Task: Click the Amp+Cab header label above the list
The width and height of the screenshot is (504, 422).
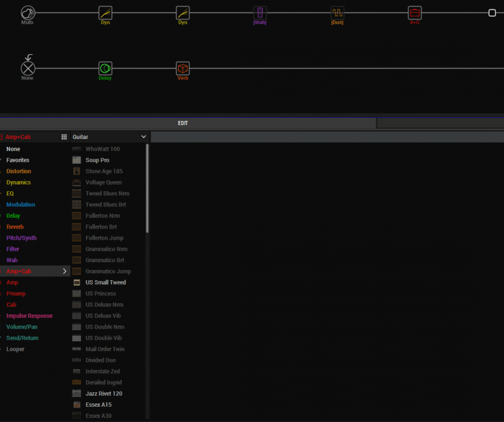Action: pyautogui.click(x=18, y=137)
